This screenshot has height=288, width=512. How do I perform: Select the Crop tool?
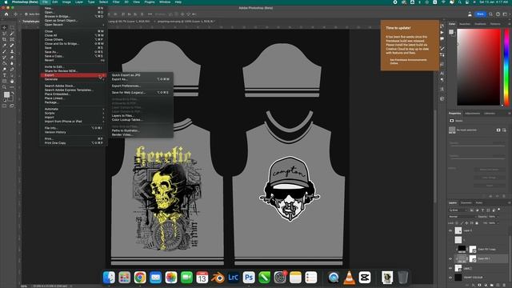[4, 39]
